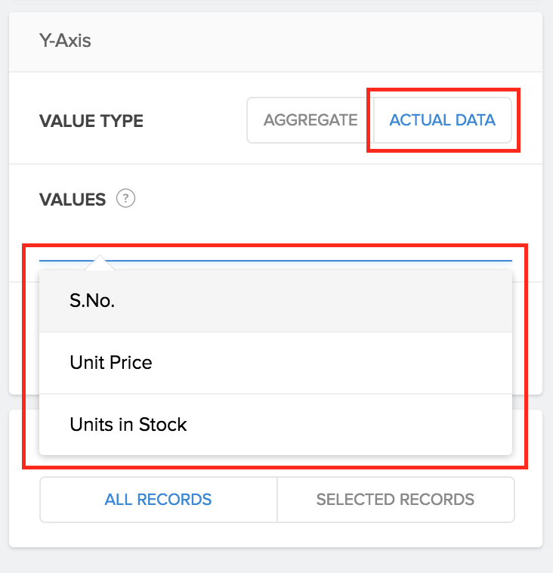Click the Y-Axis panel header
The image size is (553, 573).
coord(65,40)
